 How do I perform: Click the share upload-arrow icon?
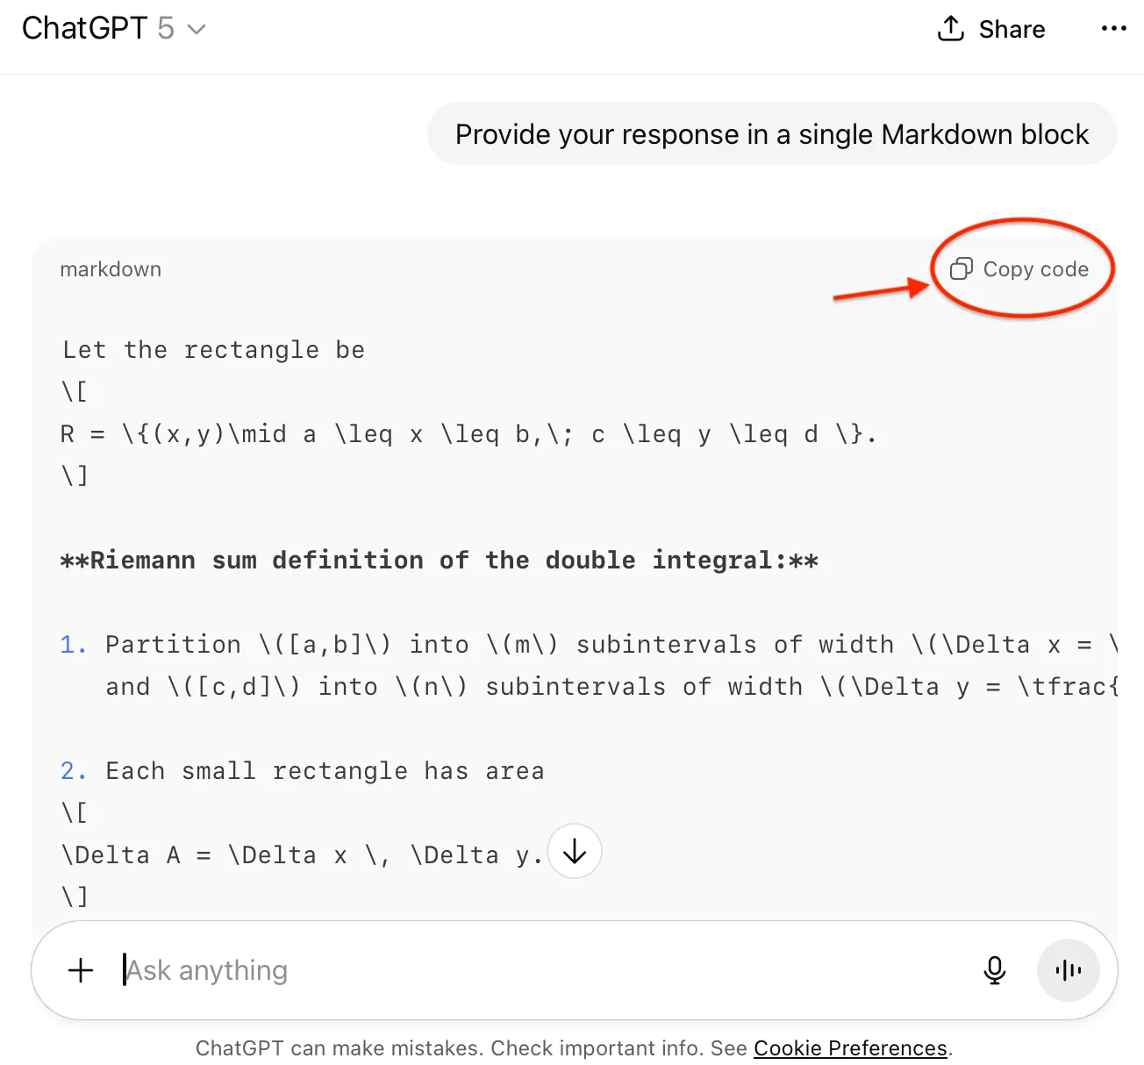click(951, 28)
